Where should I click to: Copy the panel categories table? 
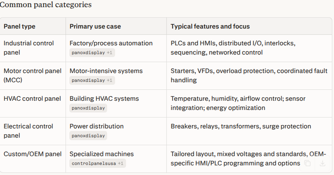tap(308, 163)
